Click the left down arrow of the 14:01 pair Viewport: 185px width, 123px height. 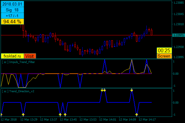(102, 90)
